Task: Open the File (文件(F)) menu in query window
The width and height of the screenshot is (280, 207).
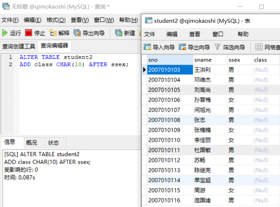Action: click(x=10, y=20)
